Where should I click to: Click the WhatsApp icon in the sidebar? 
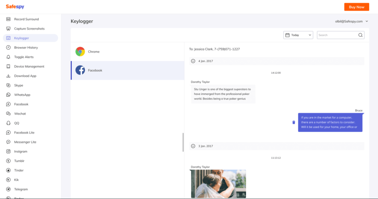coord(8,95)
